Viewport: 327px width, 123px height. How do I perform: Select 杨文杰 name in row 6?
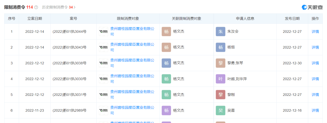point(179,111)
